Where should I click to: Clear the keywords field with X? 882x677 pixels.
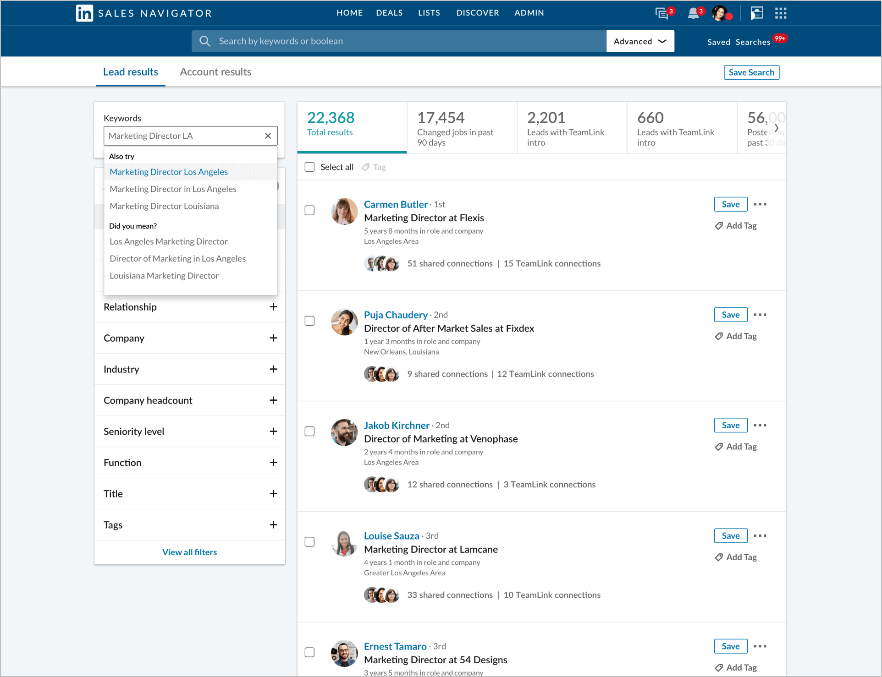[268, 136]
